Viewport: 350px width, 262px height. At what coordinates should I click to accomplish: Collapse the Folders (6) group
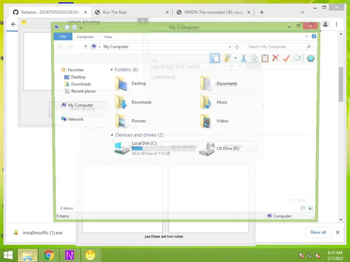point(111,70)
